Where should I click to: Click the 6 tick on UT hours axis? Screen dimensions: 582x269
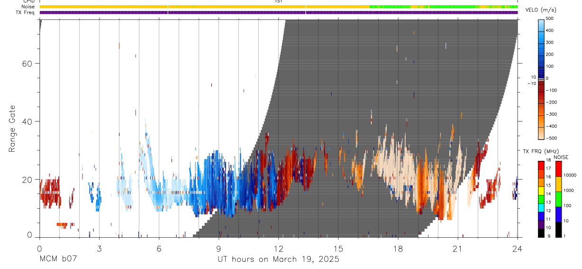tap(159, 248)
